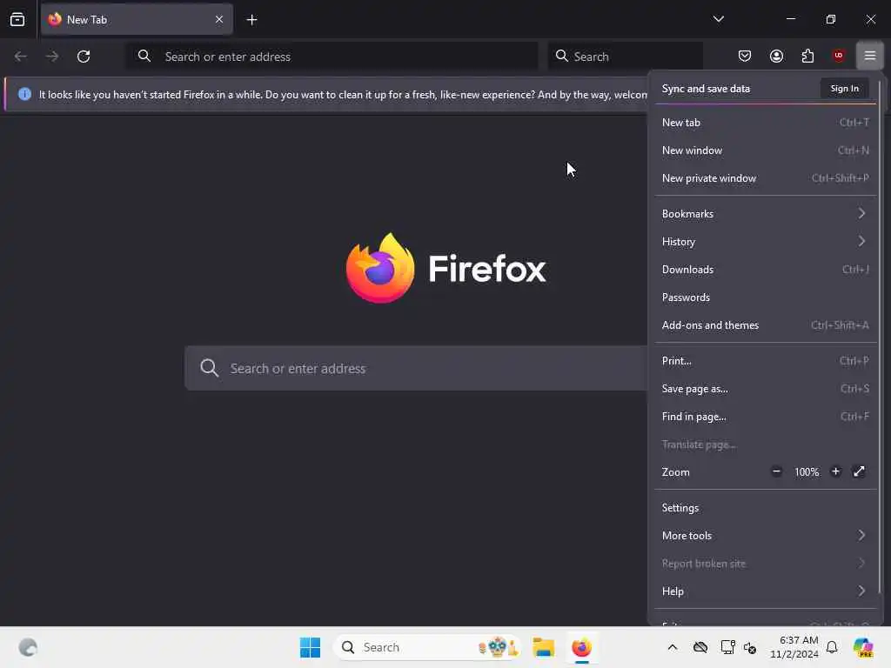The image size is (891, 668).
Task: Choose New tab from menu
Action: [765, 122]
